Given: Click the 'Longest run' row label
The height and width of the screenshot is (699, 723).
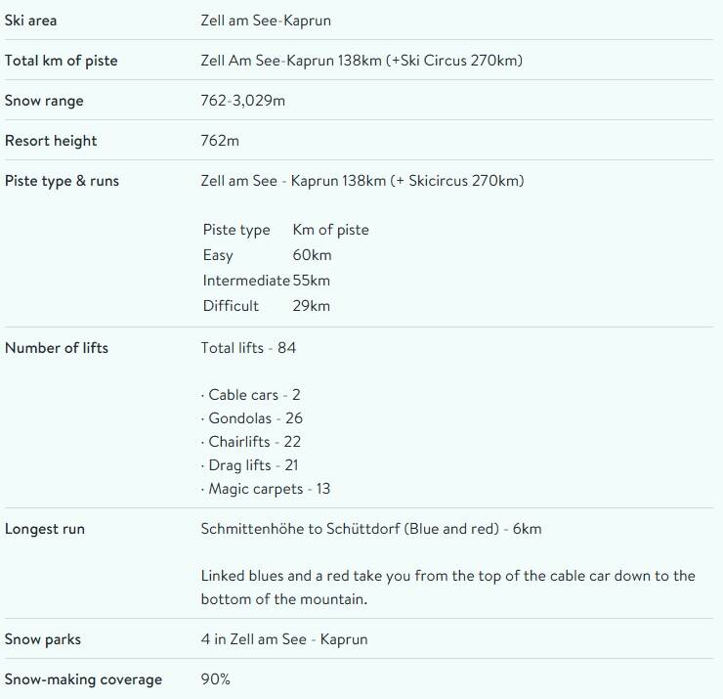Looking at the screenshot, I should (45, 529).
